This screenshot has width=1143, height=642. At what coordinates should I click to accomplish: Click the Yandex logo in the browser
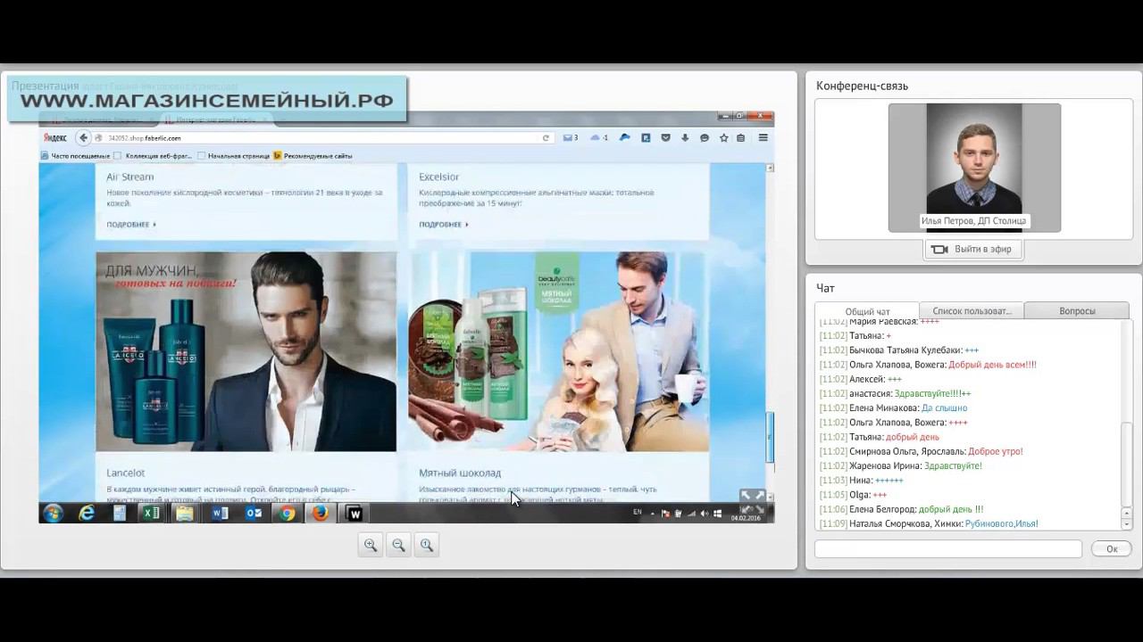tap(55, 138)
